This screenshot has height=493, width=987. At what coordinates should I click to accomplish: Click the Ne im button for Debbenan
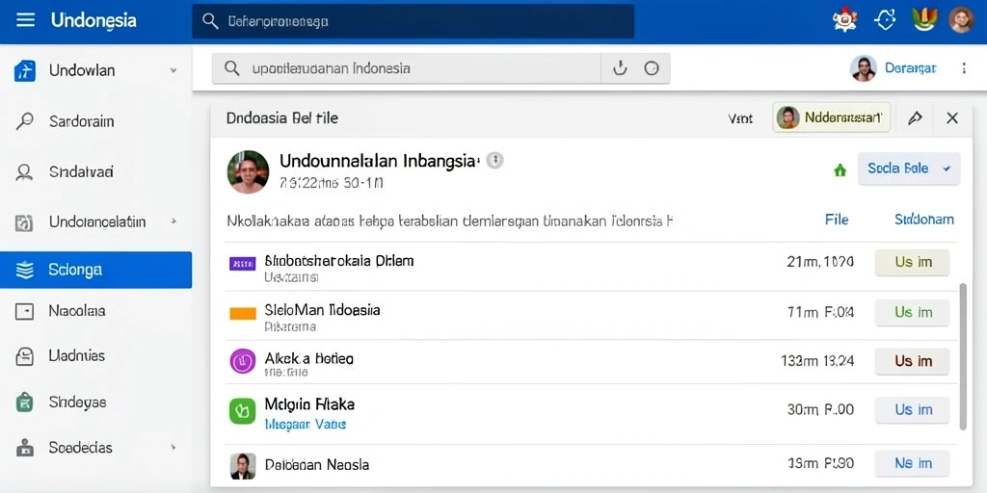pyautogui.click(x=912, y=463)
